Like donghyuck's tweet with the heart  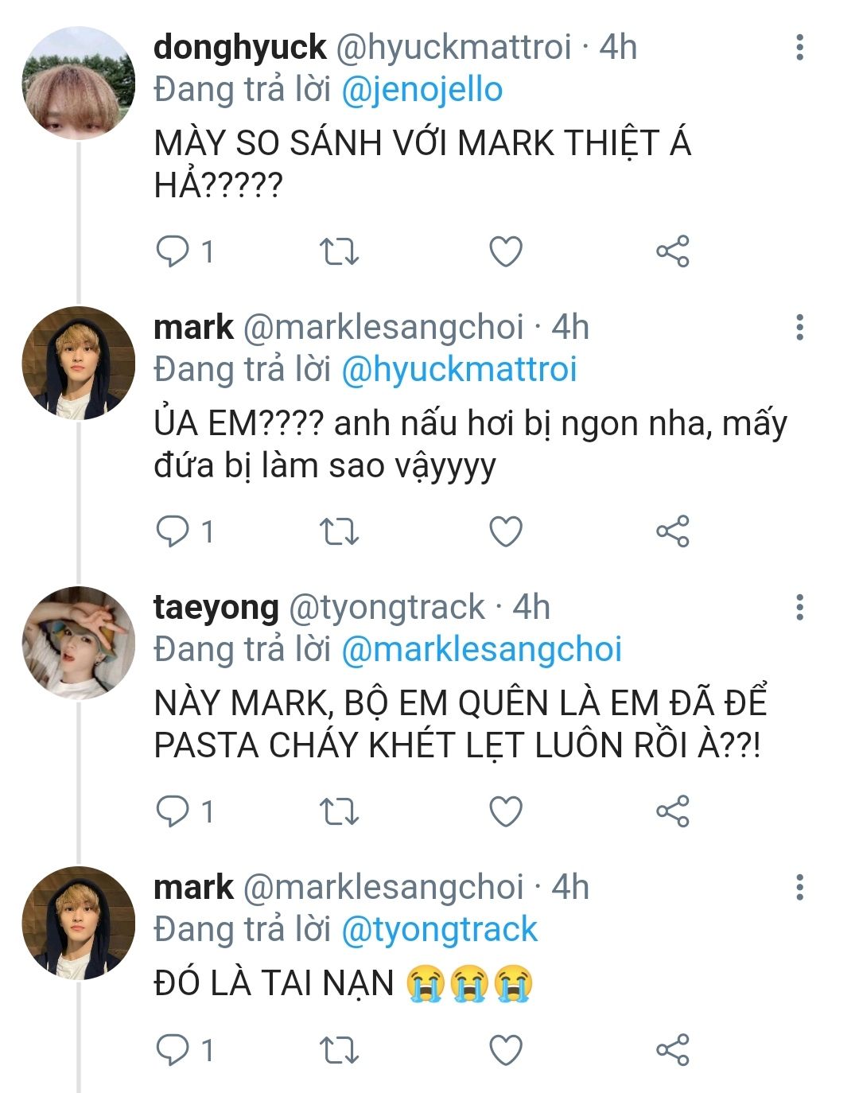click(505, 252)
